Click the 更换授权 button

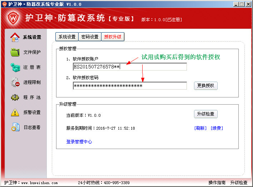pos(205,86)
